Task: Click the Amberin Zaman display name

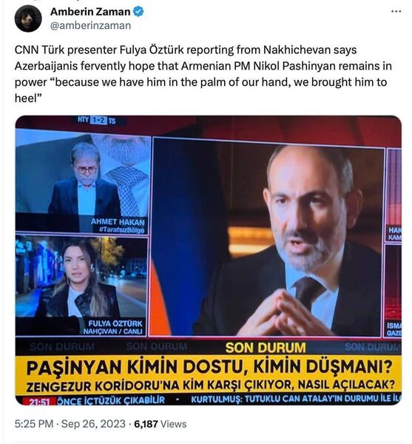Action: (90, 12)
